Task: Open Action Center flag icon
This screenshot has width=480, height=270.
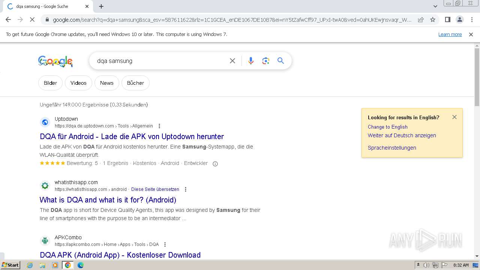Action: point(444,265)
